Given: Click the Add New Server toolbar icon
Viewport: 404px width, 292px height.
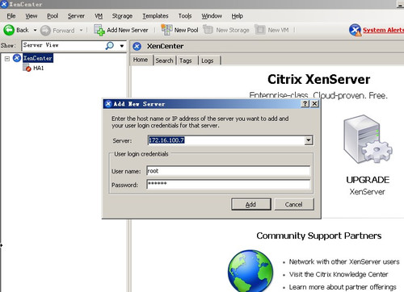Looking at the screenshot, I should 99,30.
